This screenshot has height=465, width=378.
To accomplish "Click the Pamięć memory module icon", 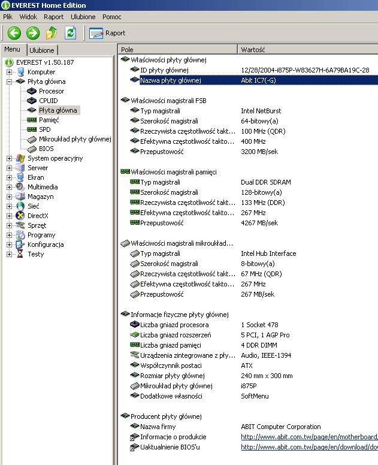I will click(32, 120).
